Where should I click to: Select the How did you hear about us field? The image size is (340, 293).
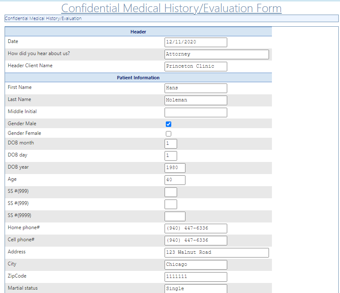point(216,54)
